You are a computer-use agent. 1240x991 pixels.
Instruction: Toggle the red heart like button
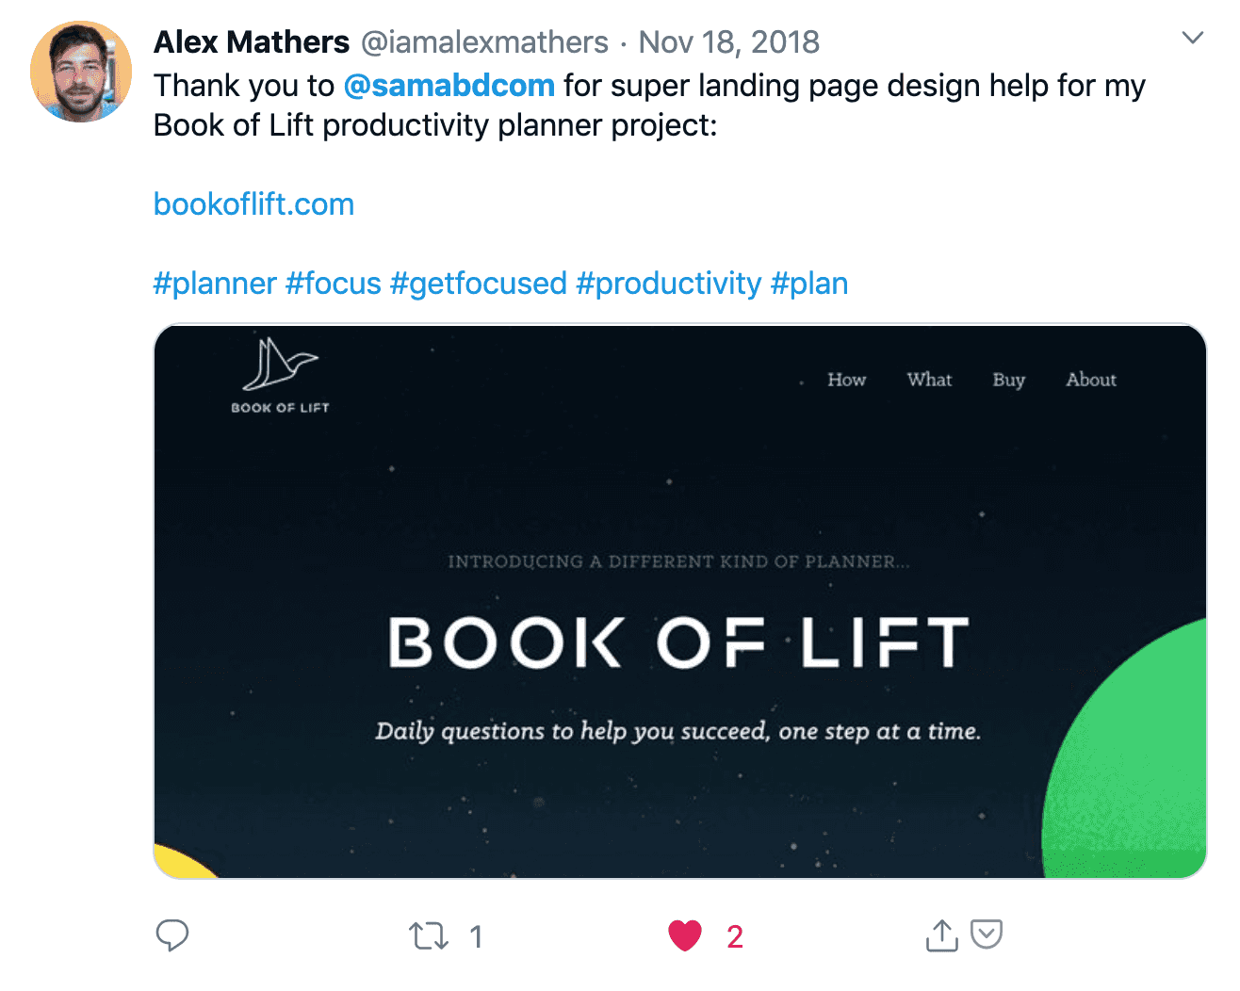click(x=685, y=935)
